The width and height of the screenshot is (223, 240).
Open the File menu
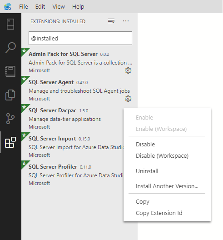(x=24, y=6)
